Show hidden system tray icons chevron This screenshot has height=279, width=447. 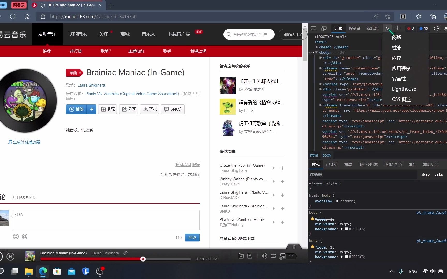[x=392, y=271]
